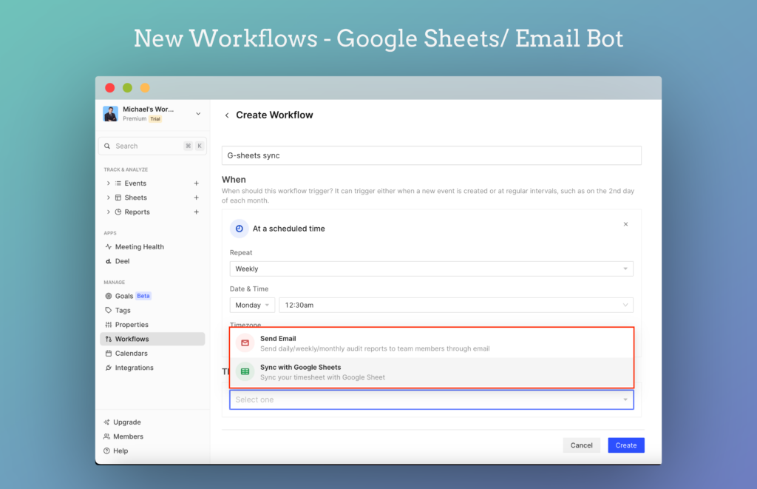
Task: Add a new Sheet with plus
Action: pos(197,198)
